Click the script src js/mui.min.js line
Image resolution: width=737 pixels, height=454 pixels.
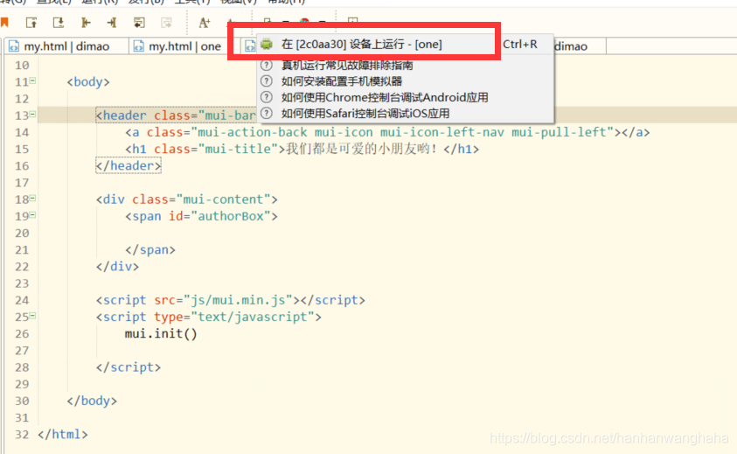230,300
